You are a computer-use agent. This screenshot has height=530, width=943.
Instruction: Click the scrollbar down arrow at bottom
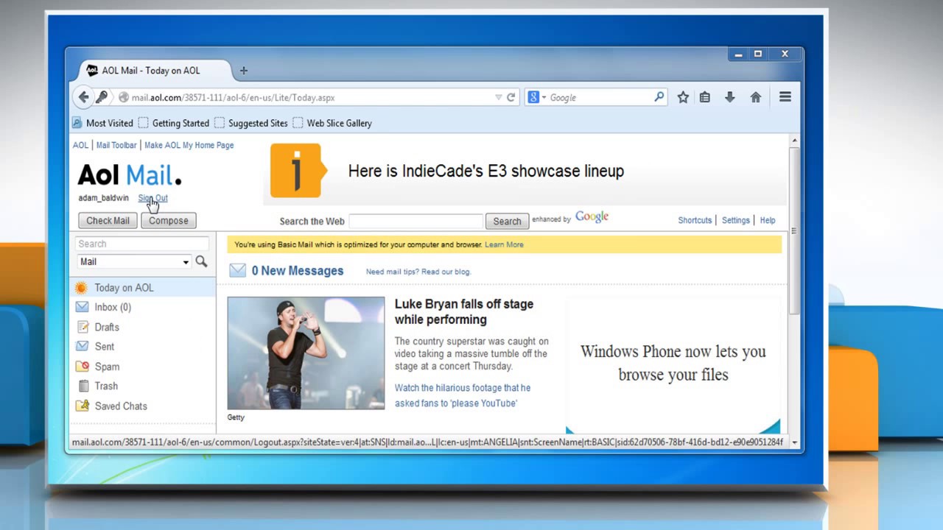point(793,442)
